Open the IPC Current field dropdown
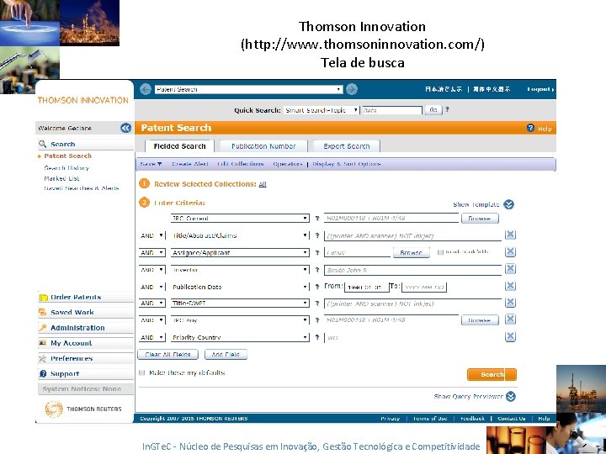Screen dimensions: 606x454 coord(240,218)
